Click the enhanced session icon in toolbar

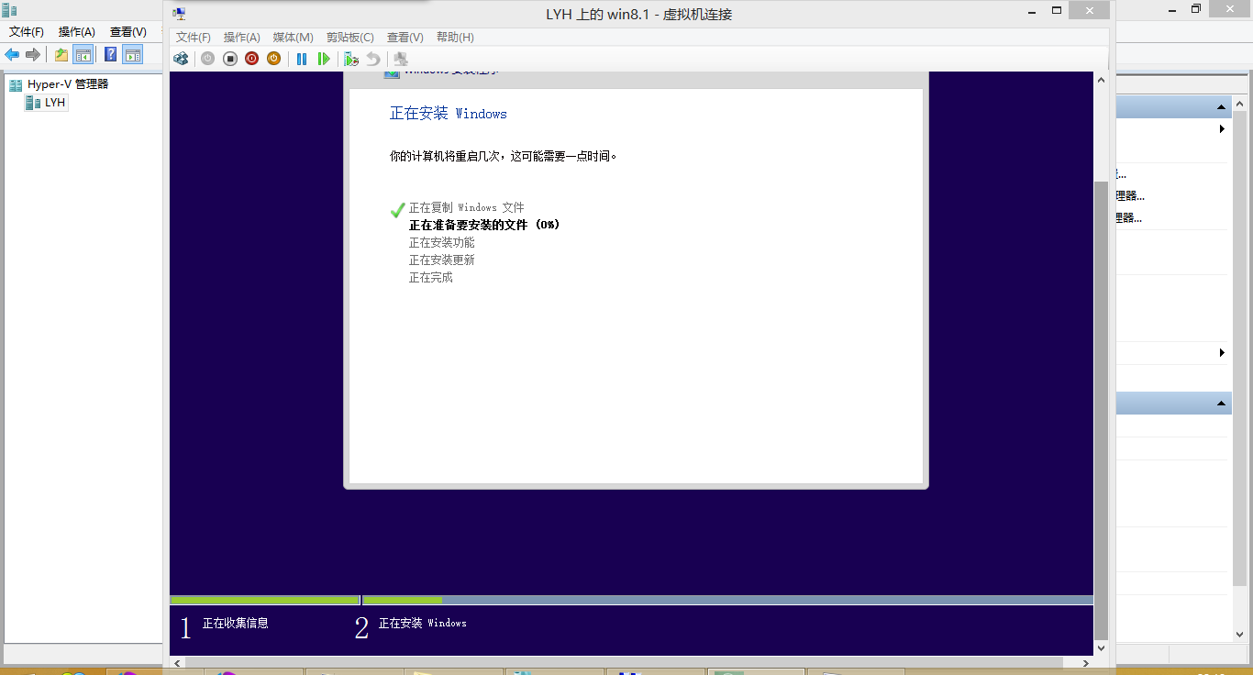pos(401,59)
